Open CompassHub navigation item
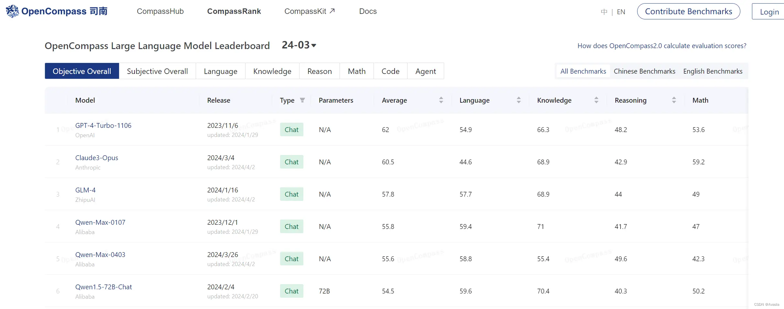Screen dimensions: 784x309 coord(160,11)
